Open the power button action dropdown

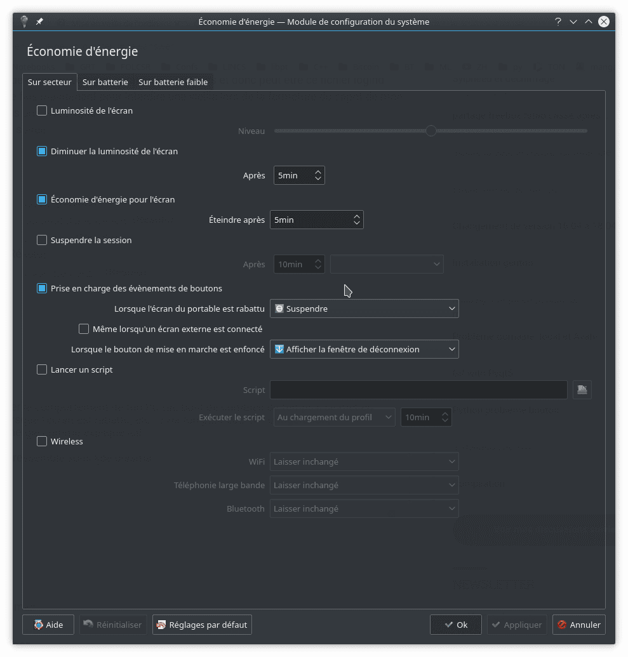[364, 349]
